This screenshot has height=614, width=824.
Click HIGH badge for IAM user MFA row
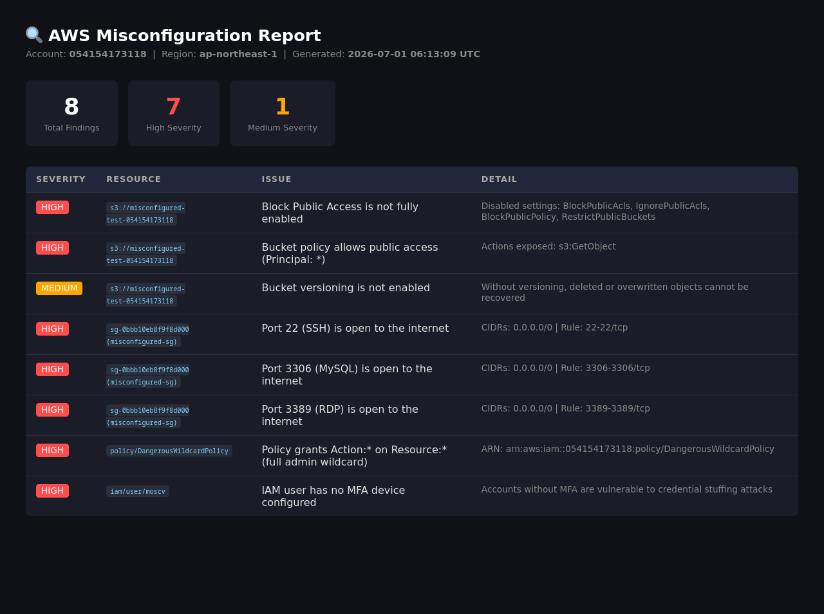pyautogui.click(x=52, y=491)
